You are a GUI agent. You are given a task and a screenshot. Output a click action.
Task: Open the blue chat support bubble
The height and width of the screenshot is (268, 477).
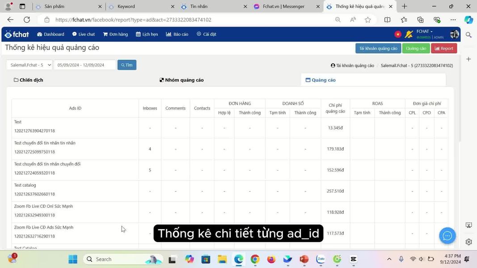point(447,236)
